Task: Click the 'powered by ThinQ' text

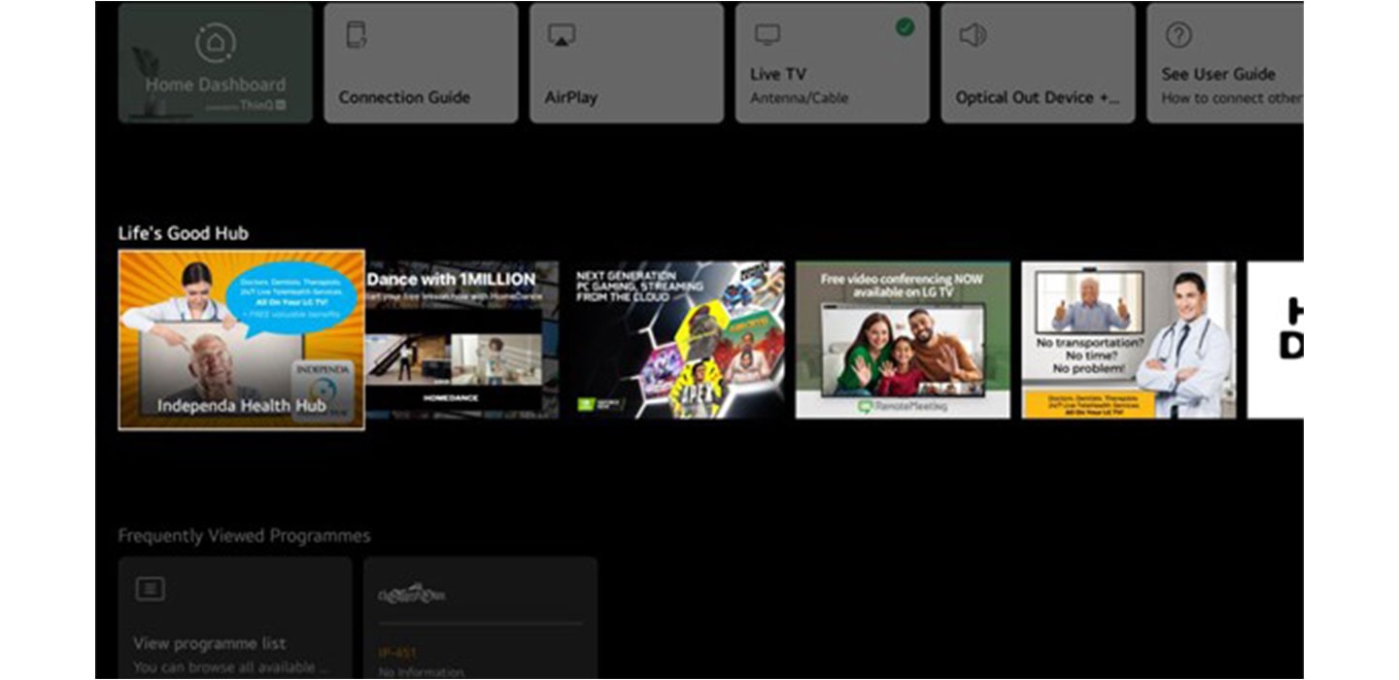Action: coord(245,105)
